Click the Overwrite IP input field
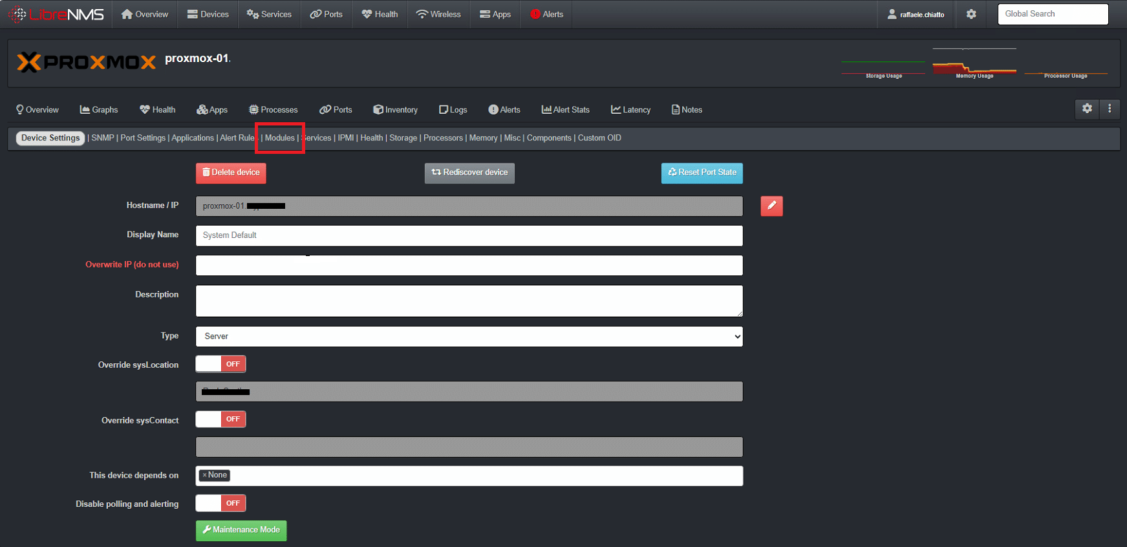 [469, 265]
